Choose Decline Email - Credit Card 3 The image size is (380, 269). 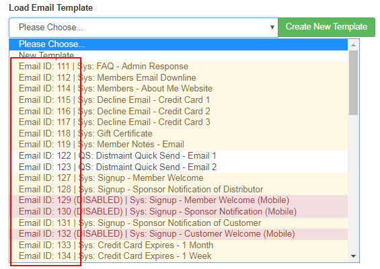point(178,122)
